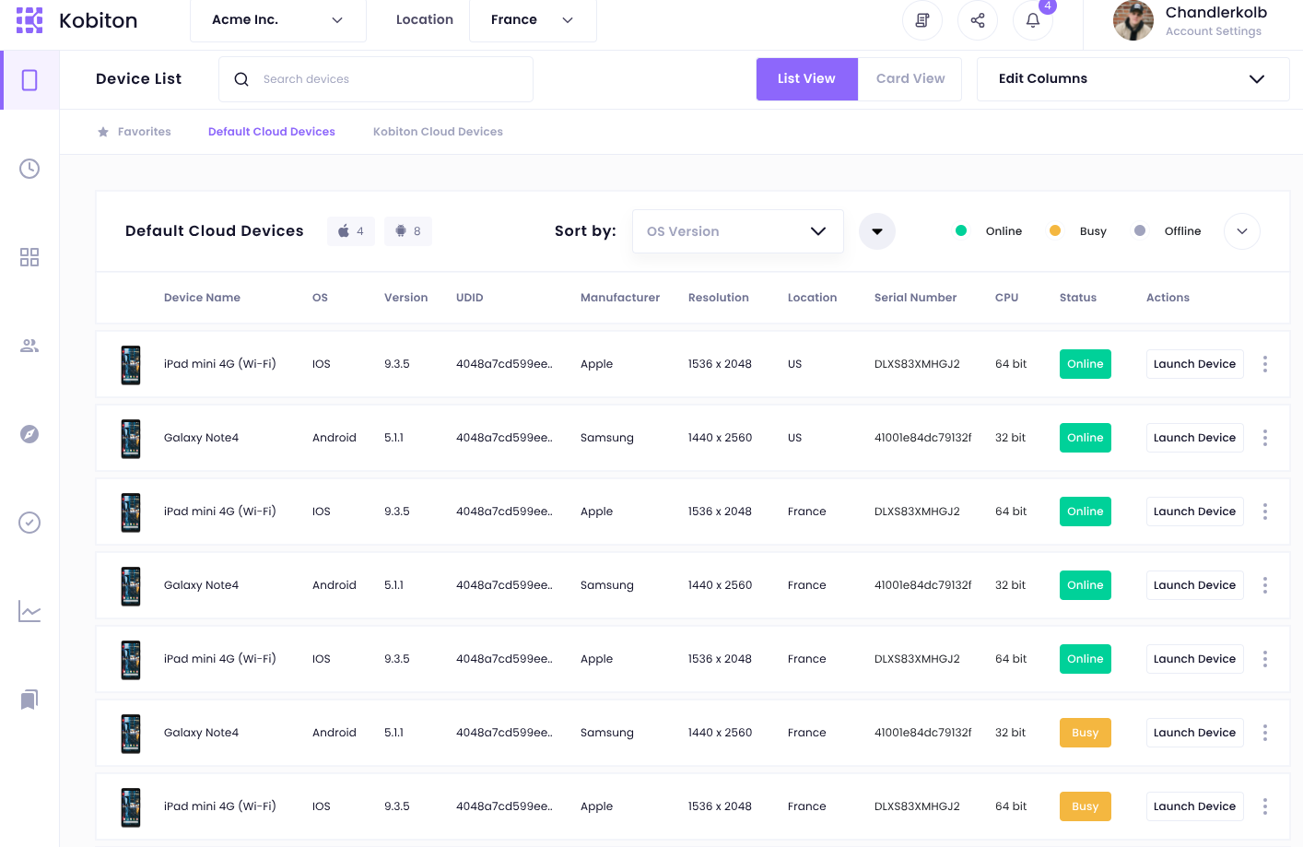Open Account Settings link
Image resolution: width=1303 pixels, height=847 pixels.
click(x=1214, y=31)
